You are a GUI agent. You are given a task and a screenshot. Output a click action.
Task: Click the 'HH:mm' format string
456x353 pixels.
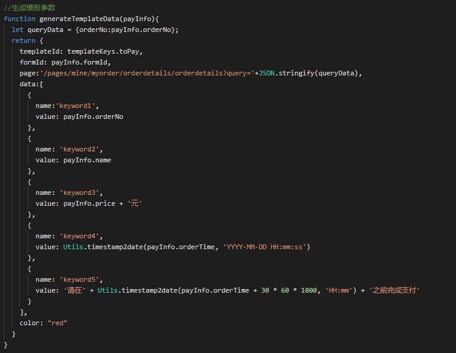coord(338,290)
